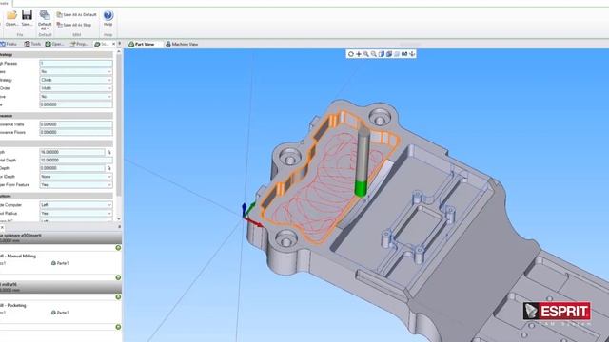This screenshot has height=342, width=609.
Task: Click the binoculars-style icon in viewport toolbar
Action: pos(404,54)
